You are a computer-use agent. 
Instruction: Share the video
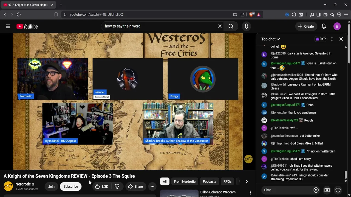pyautogui.click(x=135, y=187)
